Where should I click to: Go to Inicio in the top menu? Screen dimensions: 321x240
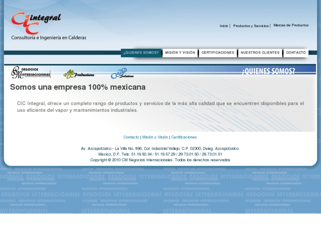[x=224, y=26]
